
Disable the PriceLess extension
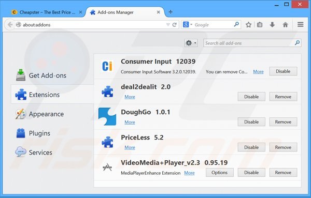[251, 147]
